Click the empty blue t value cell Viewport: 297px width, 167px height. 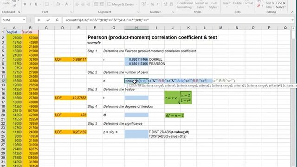click(136, 98)
